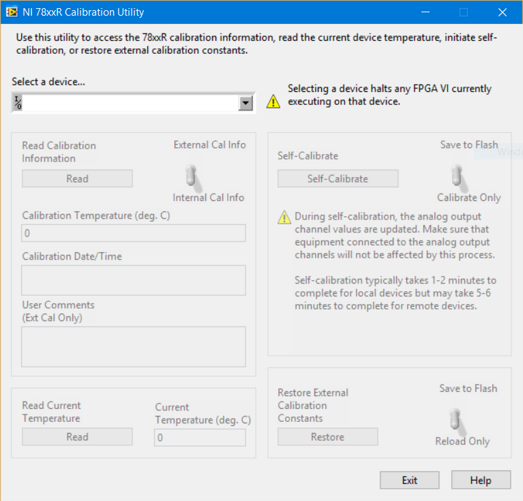Click inside the Select a device combo box

click(130, 103)
